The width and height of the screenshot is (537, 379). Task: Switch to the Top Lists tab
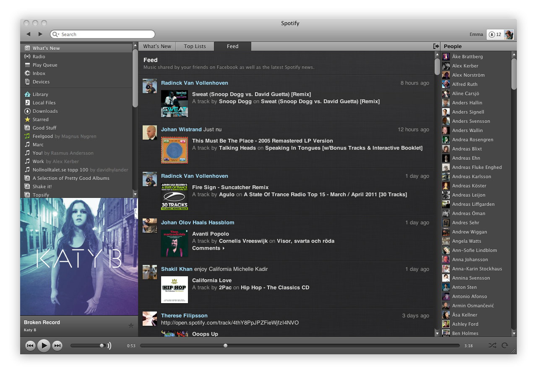195,47
